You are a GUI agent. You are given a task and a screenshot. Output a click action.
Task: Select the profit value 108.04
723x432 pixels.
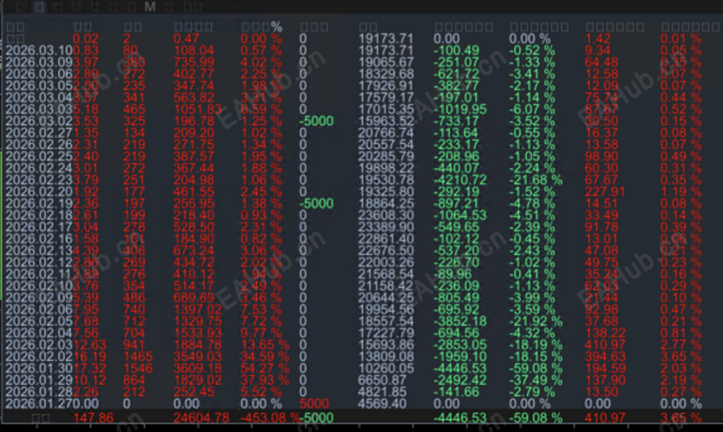(194, 50)
